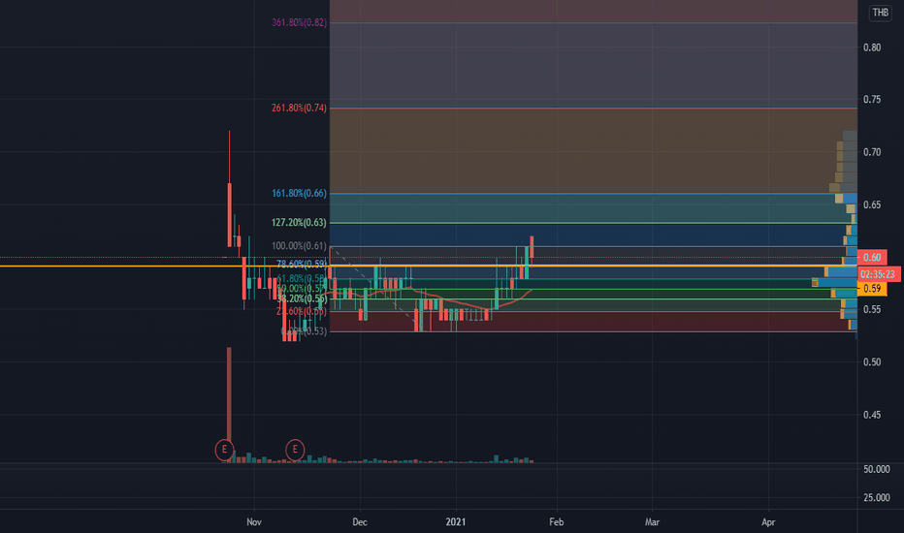Image resolution: width=904 pixels, height=533 pixels.
Task: Click the 0.80 price axis label
Action: point(872,47)
